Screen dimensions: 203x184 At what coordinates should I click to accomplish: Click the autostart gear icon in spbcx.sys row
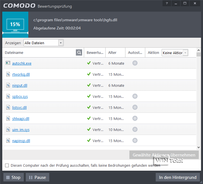tap(135, 96)
